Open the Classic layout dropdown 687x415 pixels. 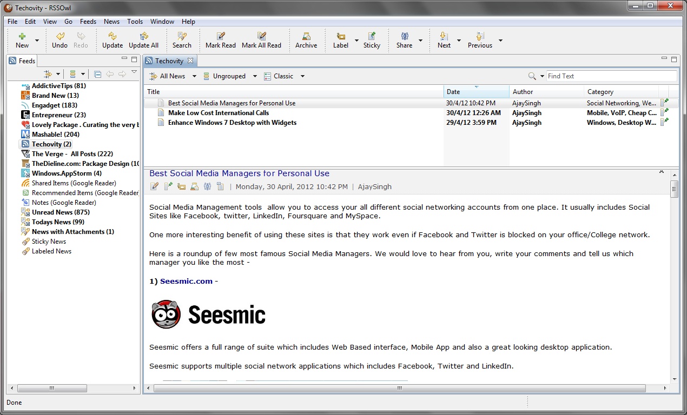(302, 76)
